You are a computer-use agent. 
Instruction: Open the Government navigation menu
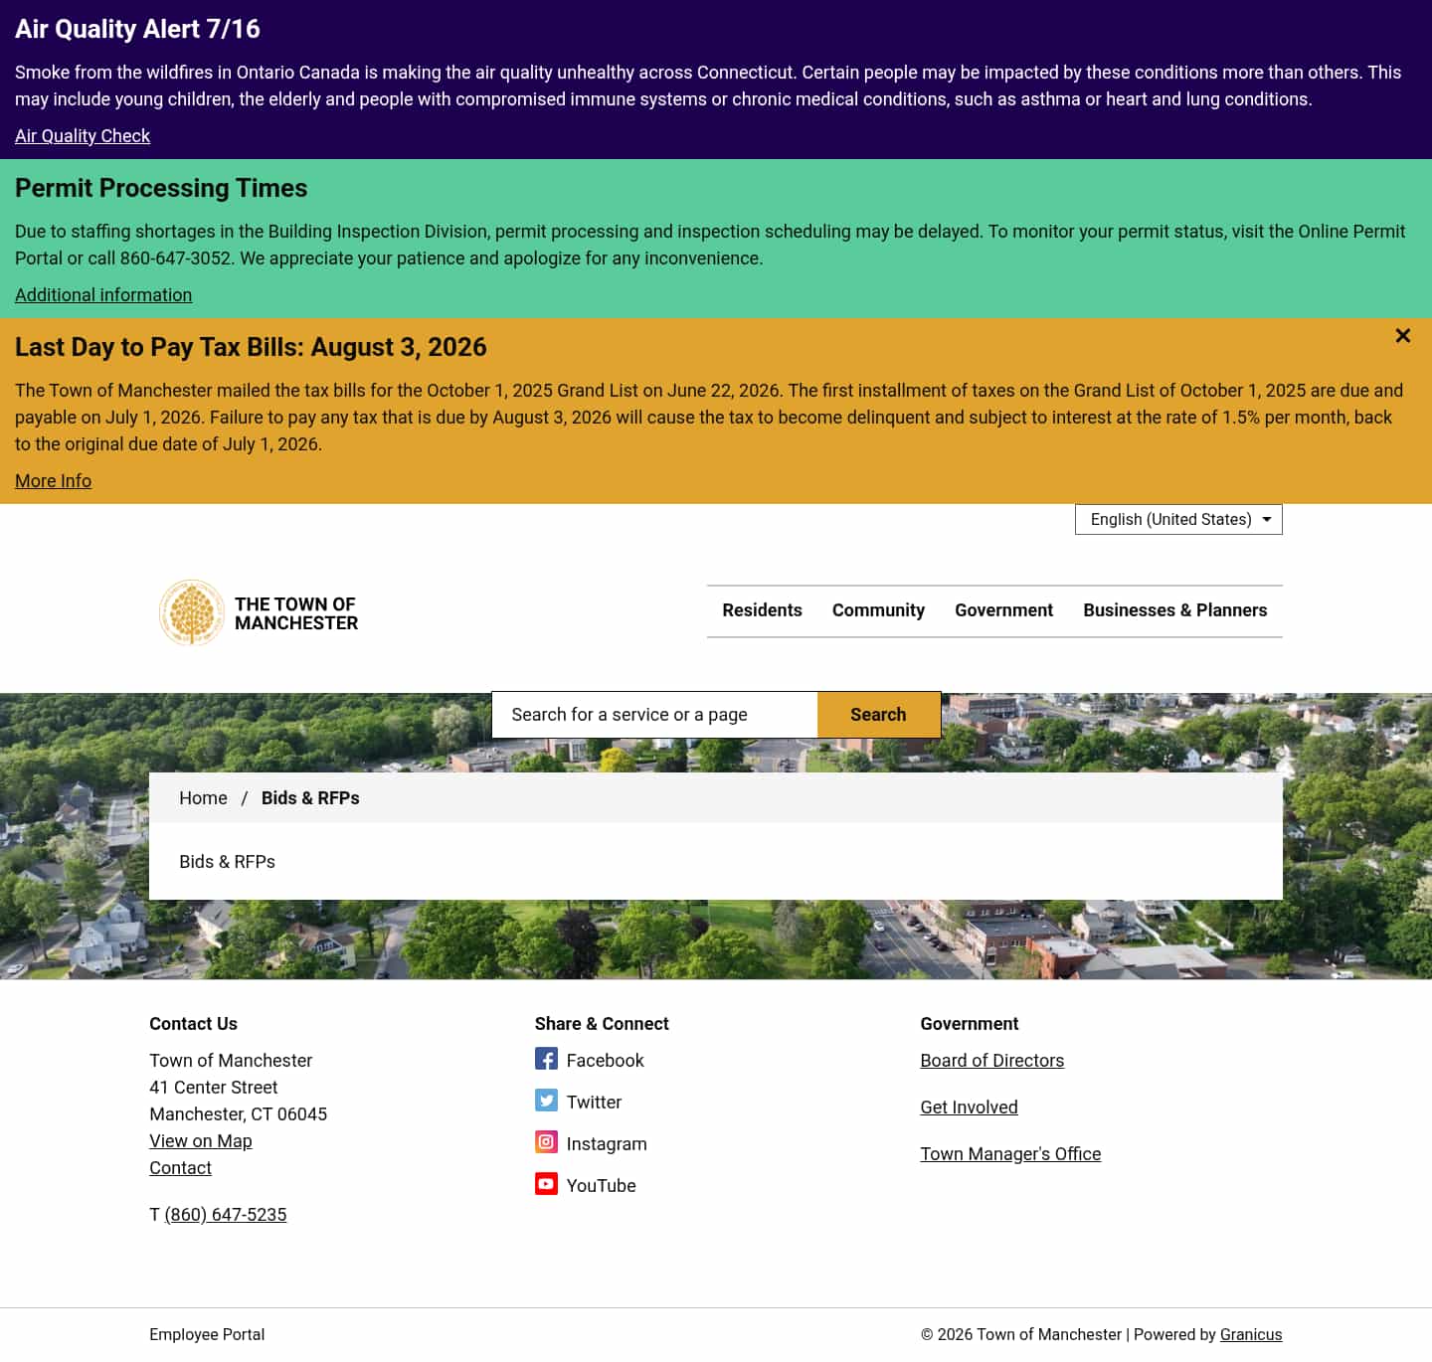pos(1003,610)
